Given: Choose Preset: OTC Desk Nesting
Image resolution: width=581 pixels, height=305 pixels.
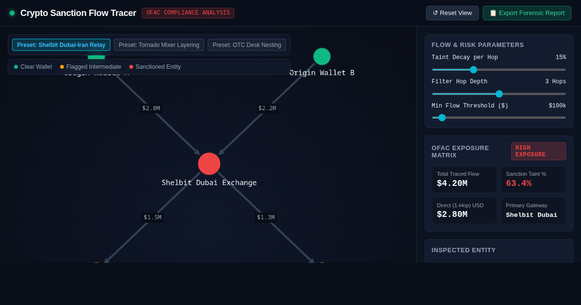Looking at the screenshot, I should click(247, 45).
